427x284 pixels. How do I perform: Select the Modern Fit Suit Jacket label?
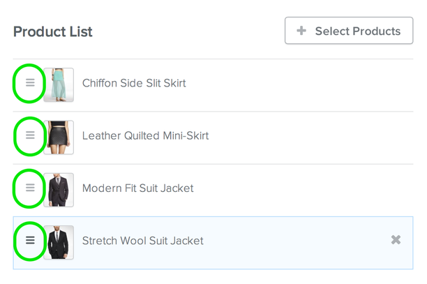[x=137, y=188]
